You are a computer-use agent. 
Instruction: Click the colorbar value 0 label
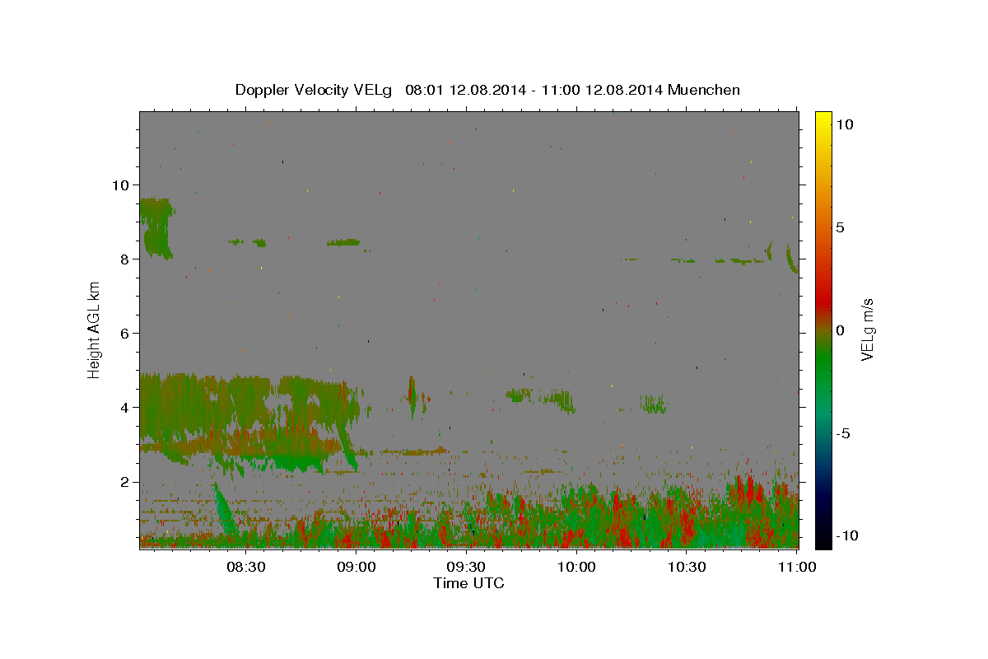click(x=840, y=329)
